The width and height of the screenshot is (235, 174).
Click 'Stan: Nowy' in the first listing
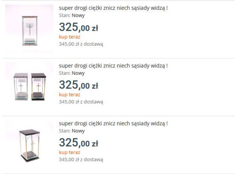(x=72, y=15)
